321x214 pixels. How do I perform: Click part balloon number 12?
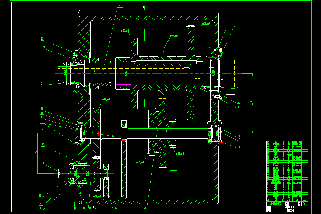click(41, 83)
